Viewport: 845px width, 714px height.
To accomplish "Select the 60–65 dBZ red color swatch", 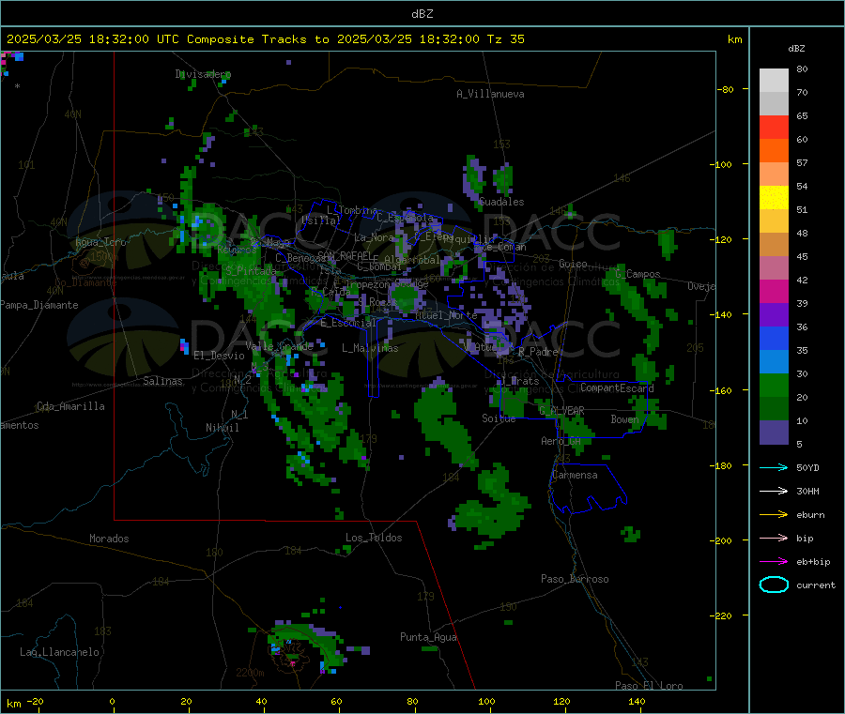I will (774, 127).
